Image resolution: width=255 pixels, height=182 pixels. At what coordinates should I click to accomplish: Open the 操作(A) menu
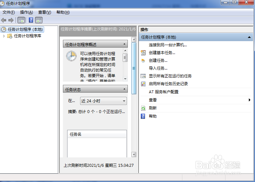click(x=26, y=12)
